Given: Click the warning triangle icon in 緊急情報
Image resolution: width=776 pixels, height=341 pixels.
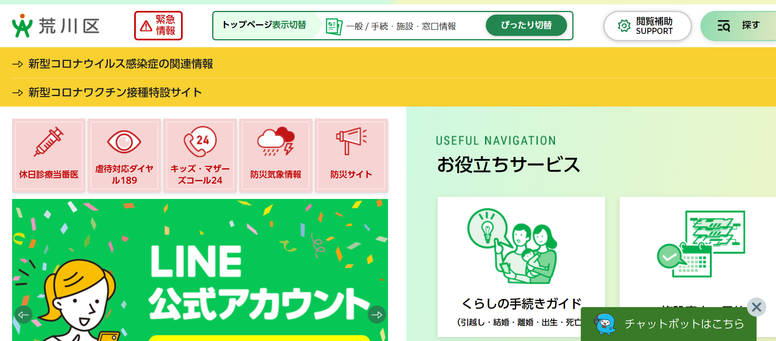Looking at the screenshot, I should coord(146,26).
